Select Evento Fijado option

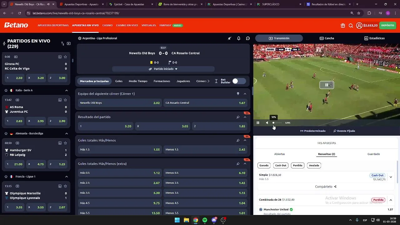tap(344, 131)
